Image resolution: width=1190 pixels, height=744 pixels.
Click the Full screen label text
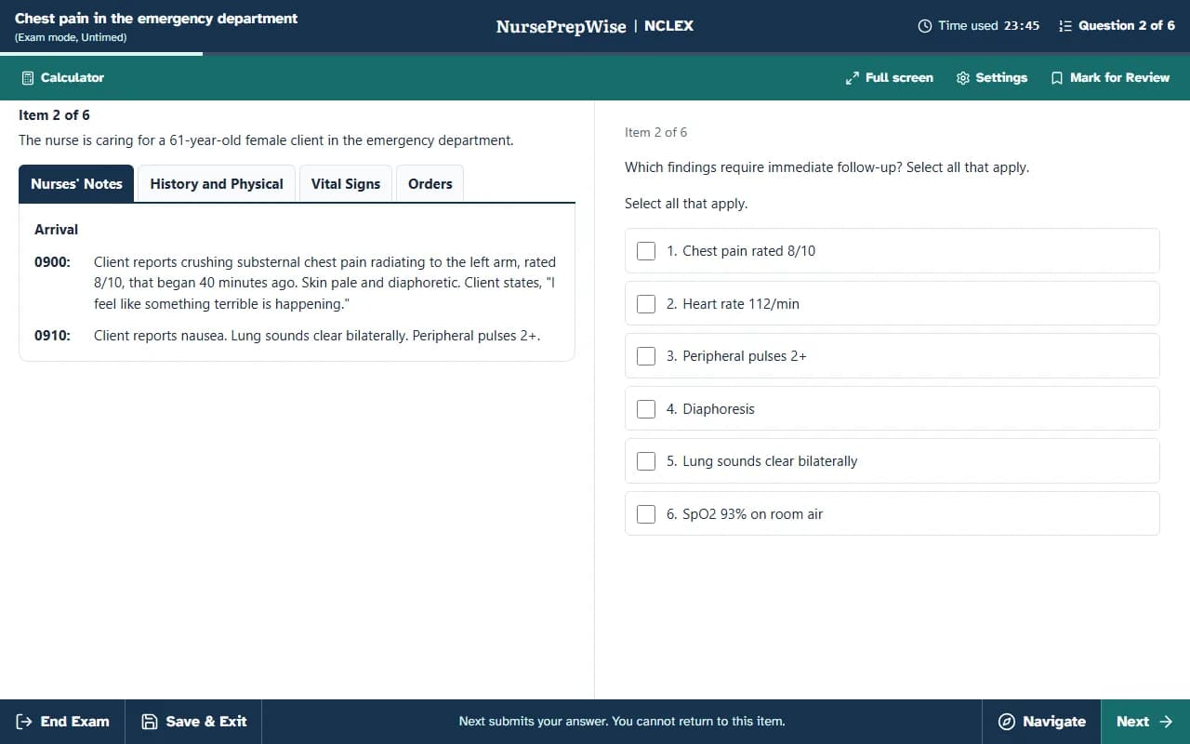coord(899,78)
